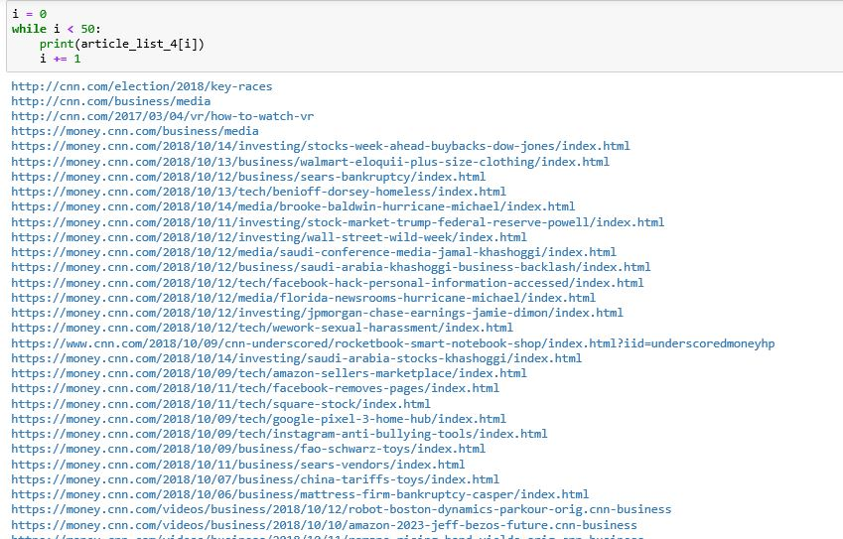Image resolution: width=843 pixels, height=539 pixels.
Task: Click the code cell input area
Action: (425, 36)
